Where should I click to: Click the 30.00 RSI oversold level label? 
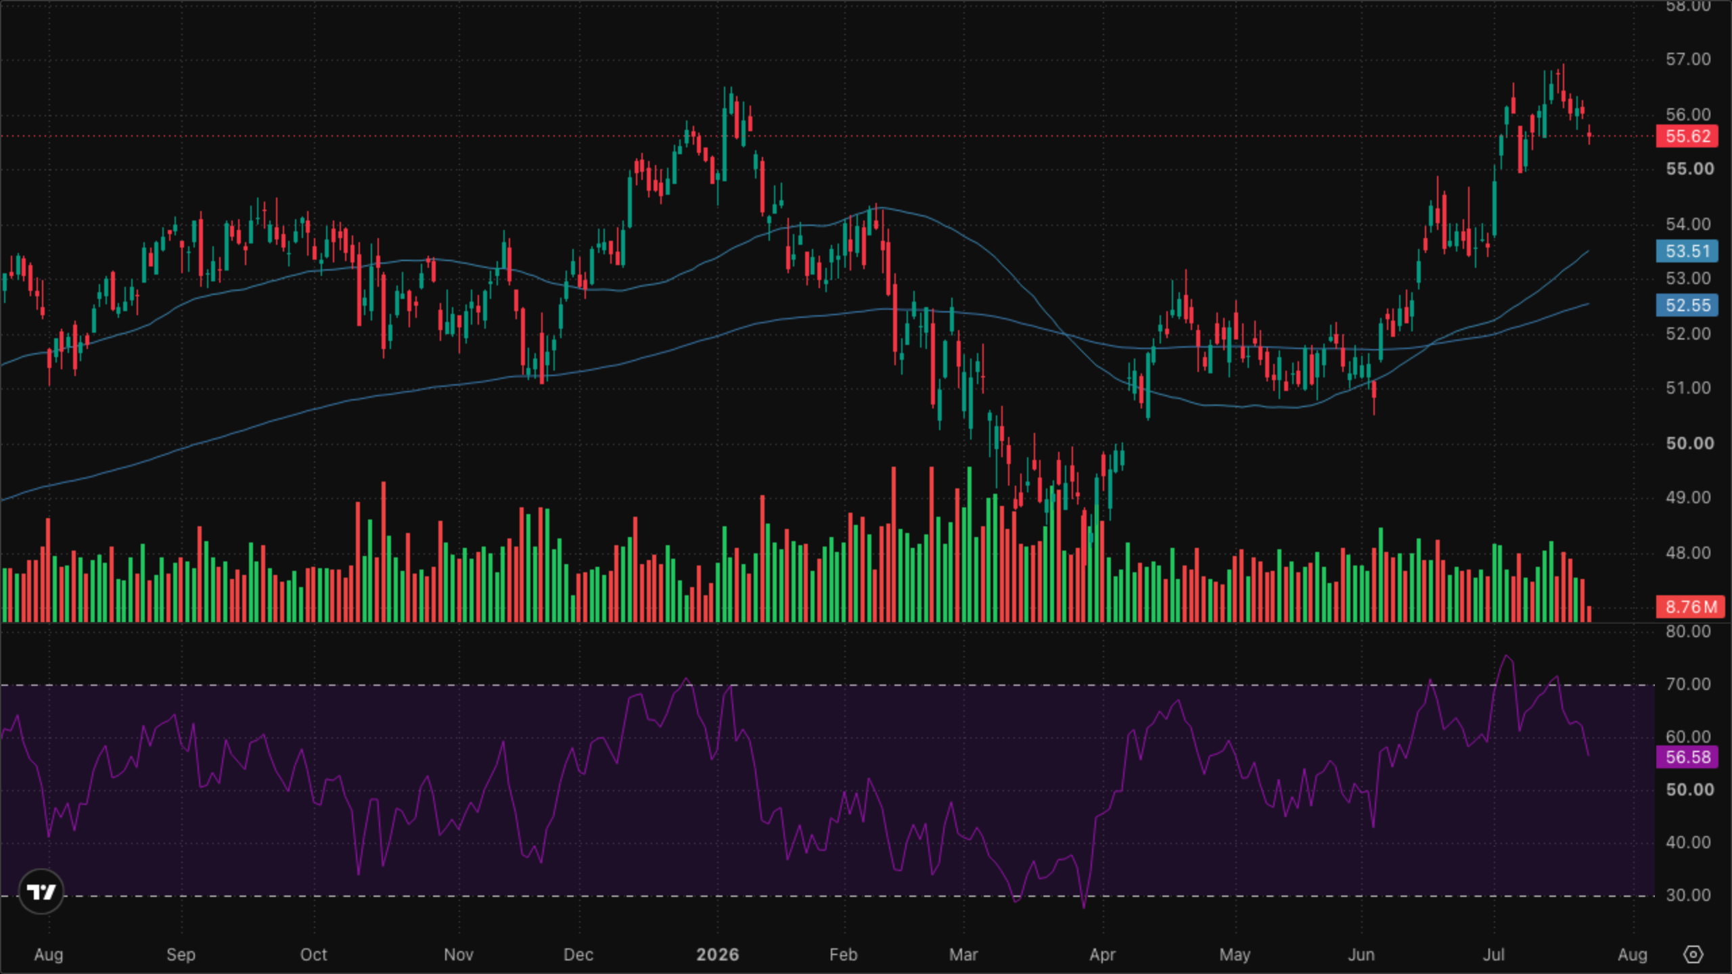click(1688, 895)
